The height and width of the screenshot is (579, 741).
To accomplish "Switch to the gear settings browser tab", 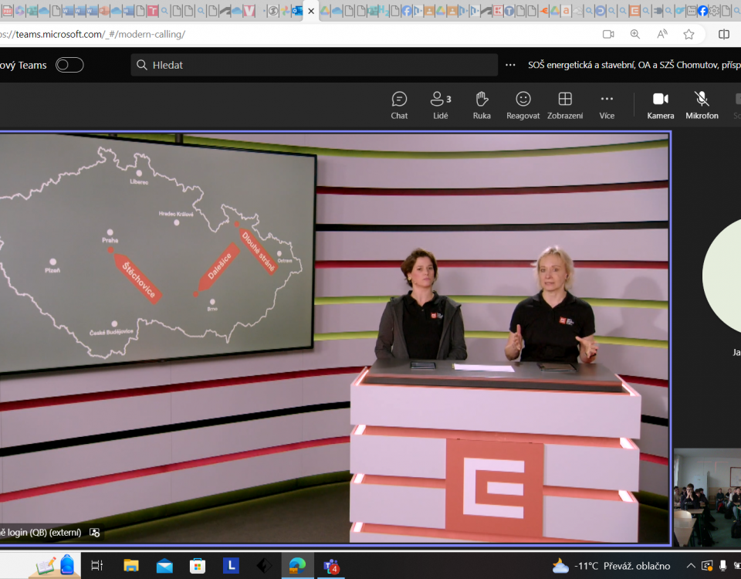I will [x=715, y=10].
